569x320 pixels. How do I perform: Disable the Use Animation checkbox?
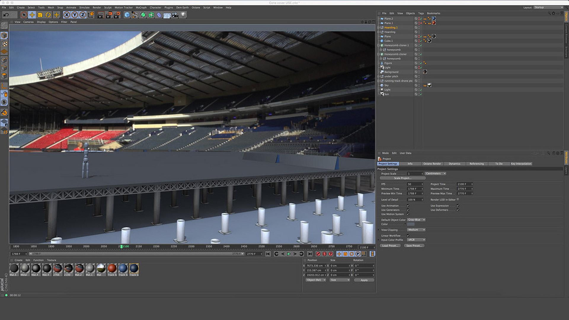[x=408, y=206]
